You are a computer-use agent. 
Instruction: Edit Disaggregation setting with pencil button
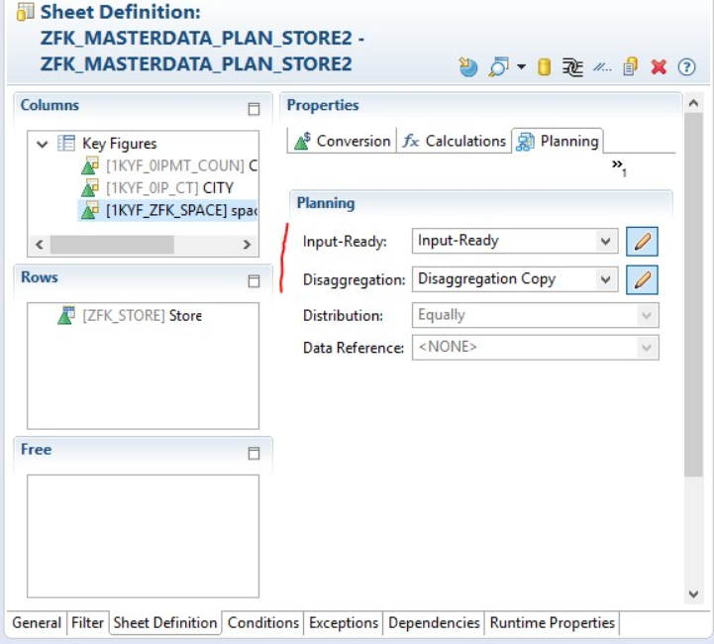[642, 279]
